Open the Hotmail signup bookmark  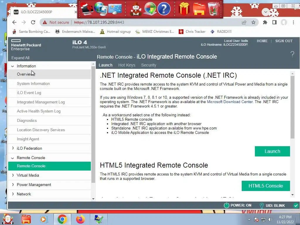tap(115, 32)
